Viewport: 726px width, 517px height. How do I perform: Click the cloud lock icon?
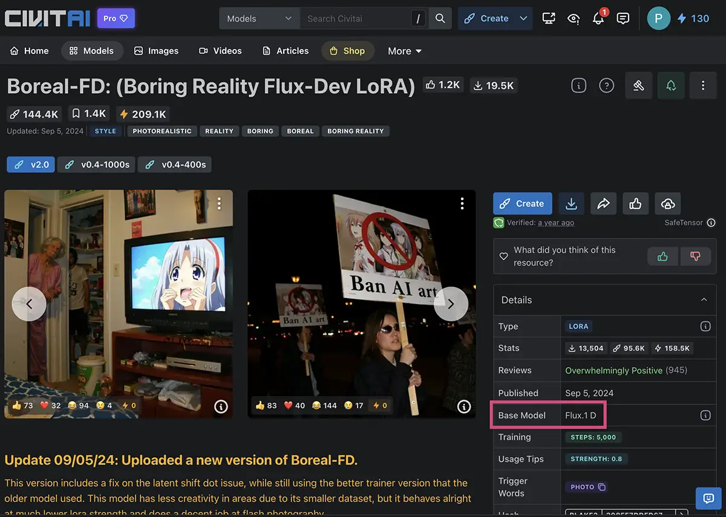[667, 204]
